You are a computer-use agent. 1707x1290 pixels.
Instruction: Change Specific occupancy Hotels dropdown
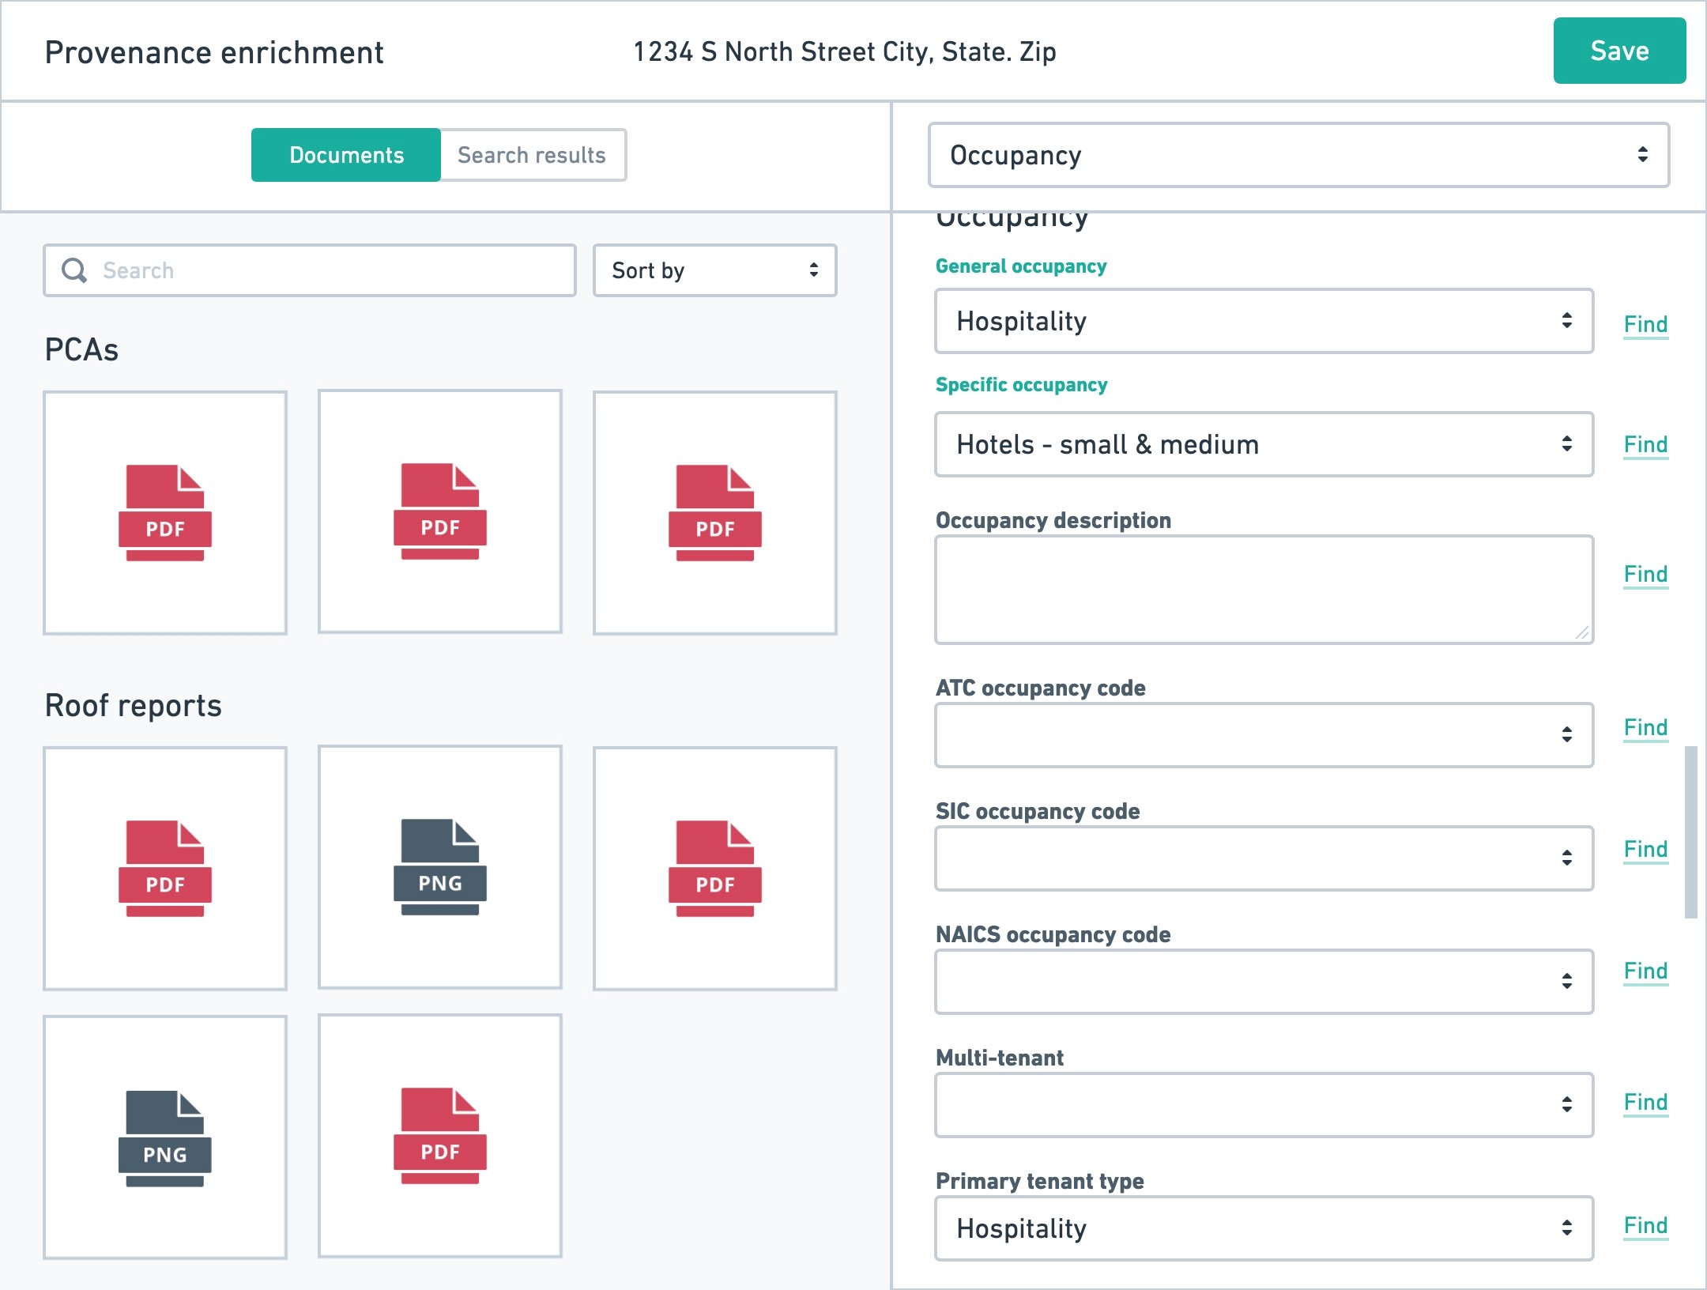tap(1263, 444)
